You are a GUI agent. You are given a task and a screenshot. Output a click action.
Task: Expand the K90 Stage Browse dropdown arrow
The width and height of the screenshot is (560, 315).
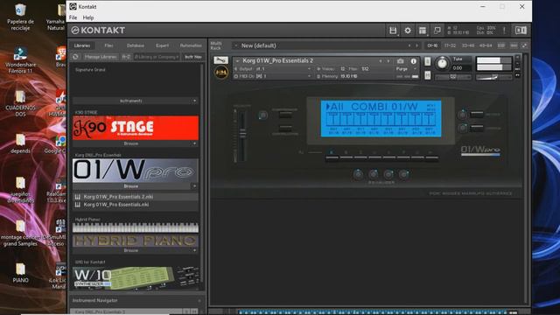194,143
